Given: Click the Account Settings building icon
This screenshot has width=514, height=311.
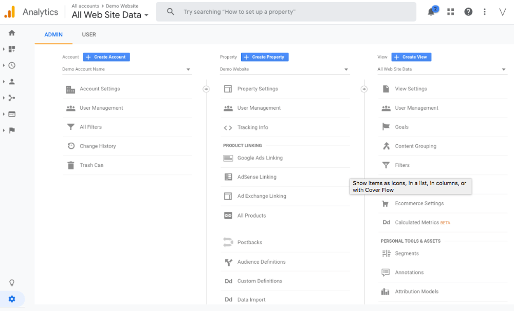Looking at the screenshot, I should coord(70,89).
